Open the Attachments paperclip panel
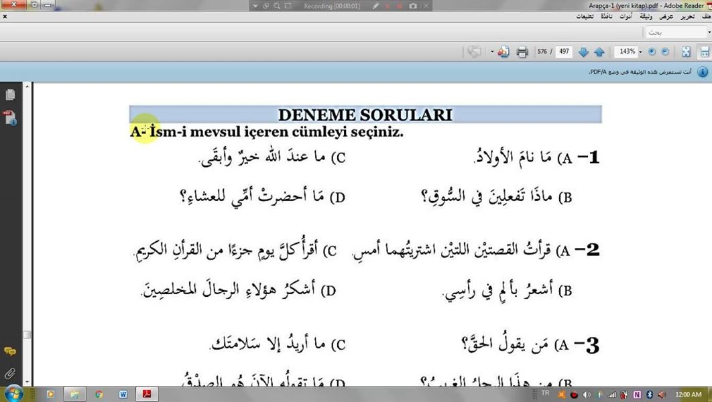The width and height of the screenshot is (712, 402). click(x=10, y=373)
